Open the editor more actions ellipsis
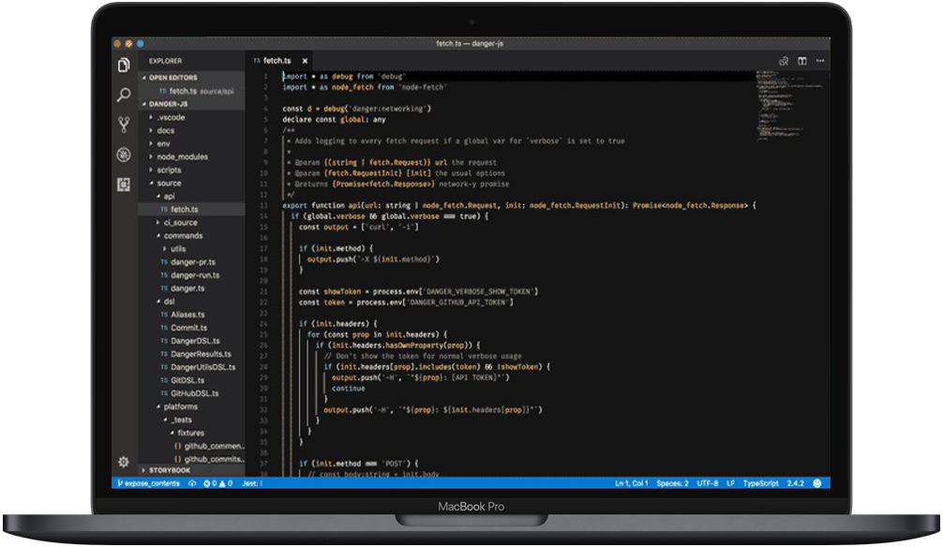Image resolution: width=943 pixels, height=547 pixels. click(x=820, y=61)
